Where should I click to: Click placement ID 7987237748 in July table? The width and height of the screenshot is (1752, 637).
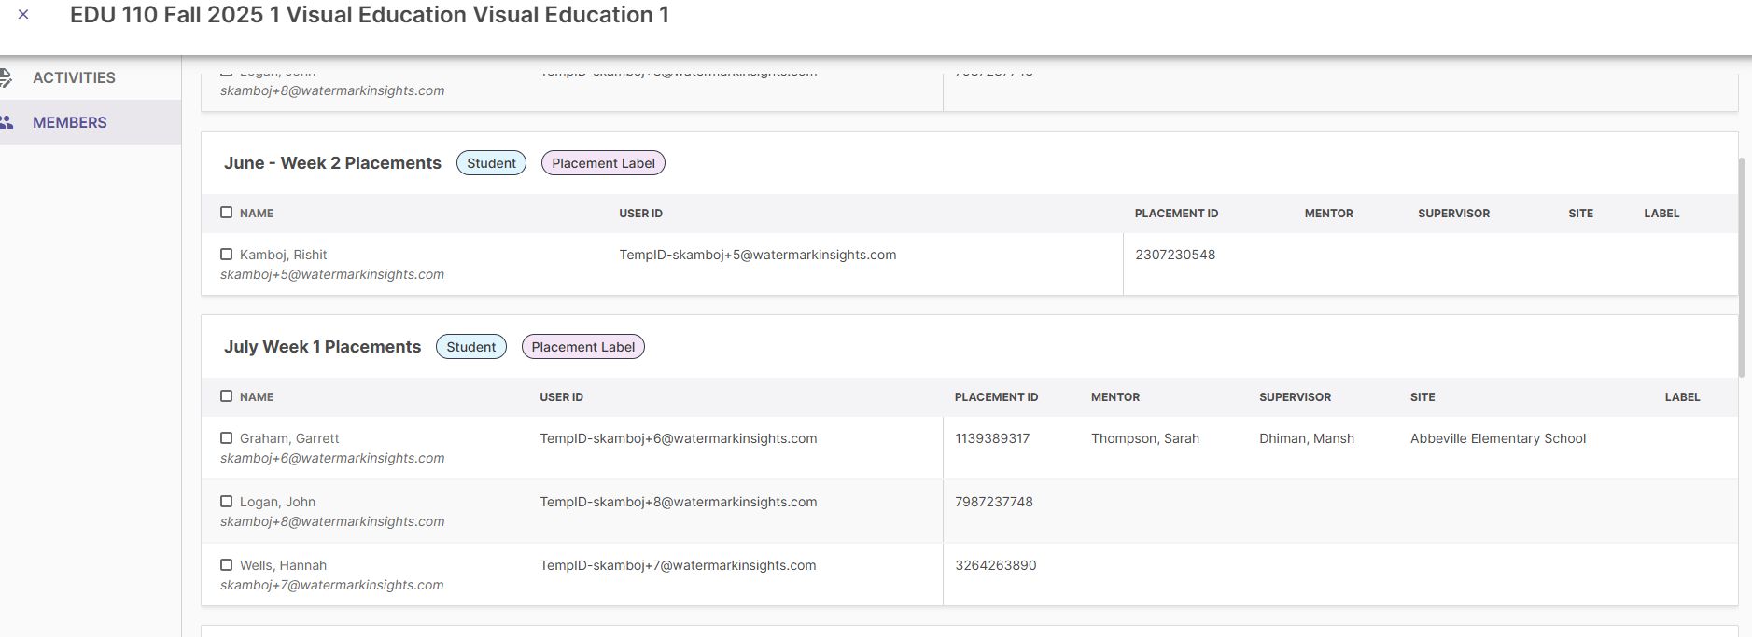(x=994, y=502)
